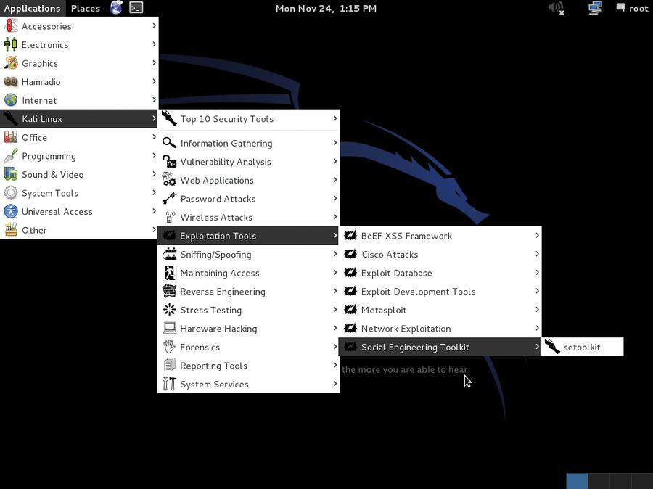
Task: Click the Hamradio label
Action: click(x=41, y=82)
